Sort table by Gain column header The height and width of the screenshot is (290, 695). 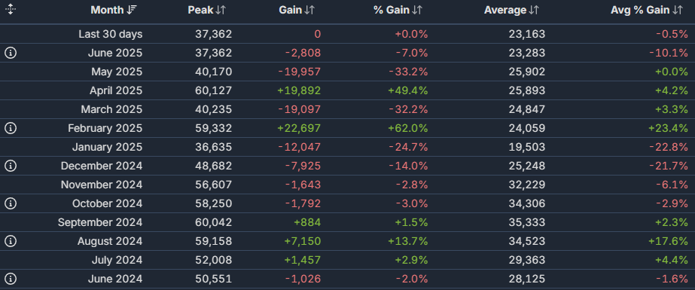(x=297, y=11)
